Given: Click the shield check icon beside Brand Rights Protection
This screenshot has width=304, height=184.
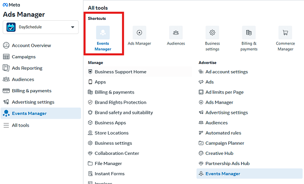Looking at the screenshot, I should (x=90, y=102).
